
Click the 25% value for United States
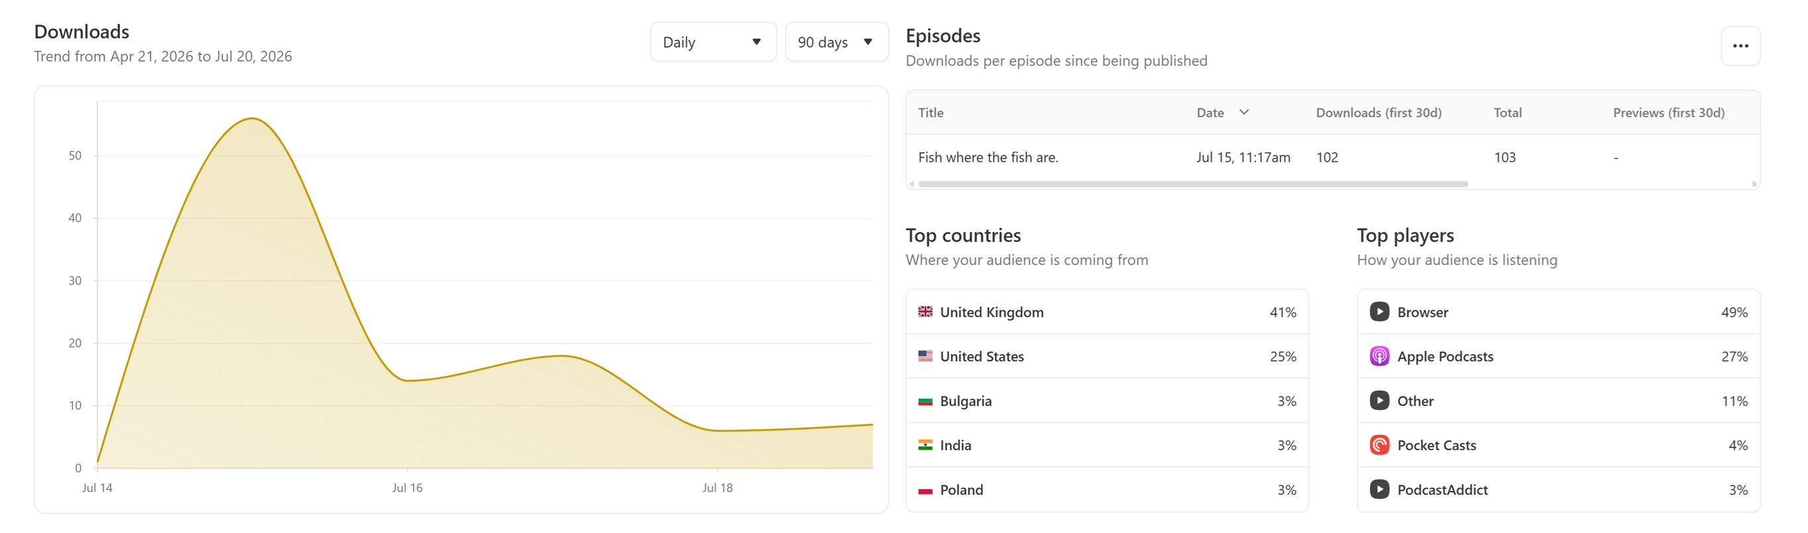pyautogui.click(x=1282, y=356)
